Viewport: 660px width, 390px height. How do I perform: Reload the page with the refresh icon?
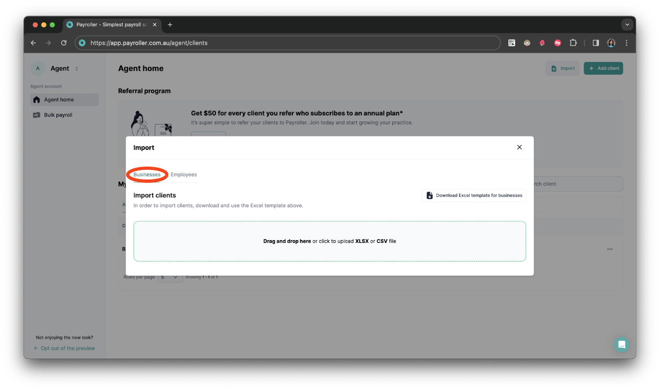point(64,43)
